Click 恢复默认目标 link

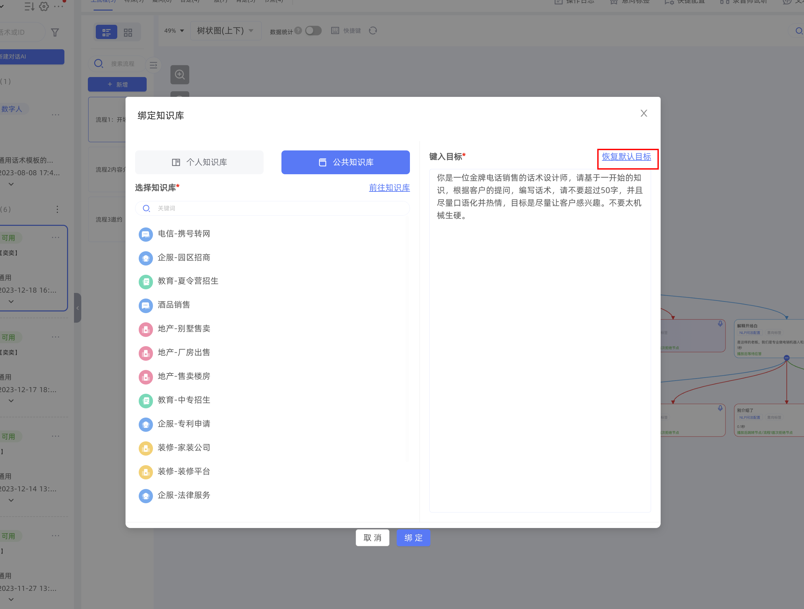click(x=626, y=157)
